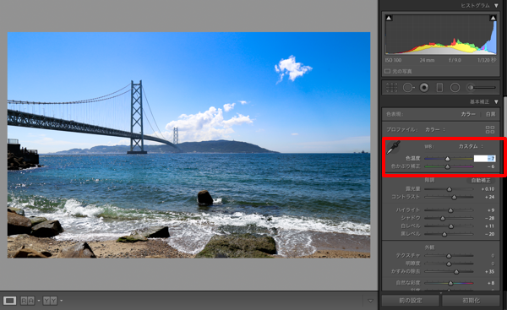Click the 黒レベル slider handle
The image size is (507, 310).
tap(444, 234)
